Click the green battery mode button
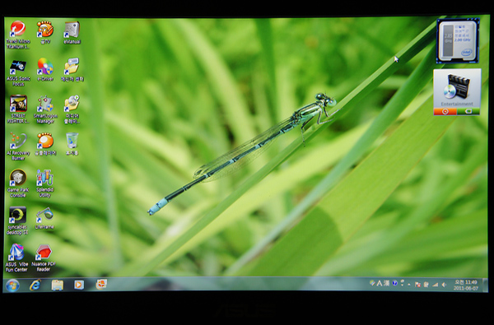The image size is (494, 325). pos(468,111)
